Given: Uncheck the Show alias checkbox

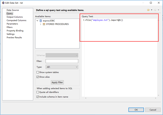Looking at the screenshot, I should tap(38, 77).
